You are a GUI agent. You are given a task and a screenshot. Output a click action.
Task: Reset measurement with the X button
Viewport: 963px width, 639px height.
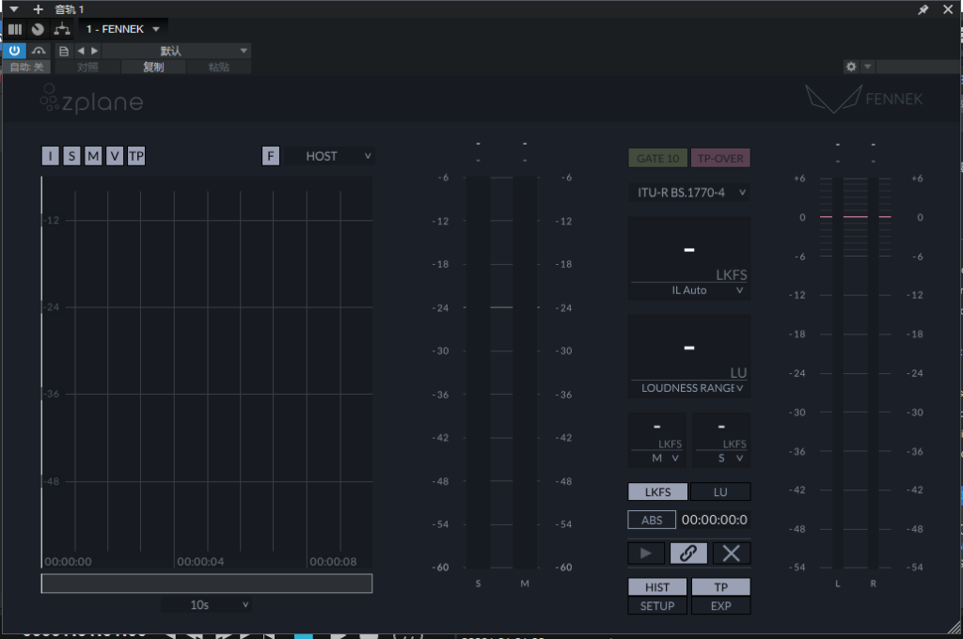(731, 553)
